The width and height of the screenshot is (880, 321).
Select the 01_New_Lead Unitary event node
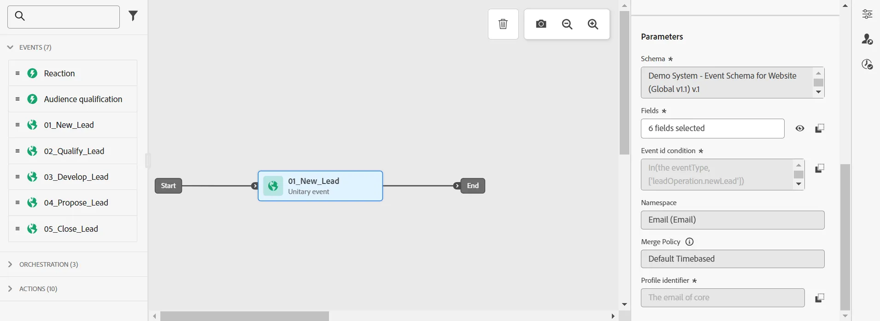point(320,186)
